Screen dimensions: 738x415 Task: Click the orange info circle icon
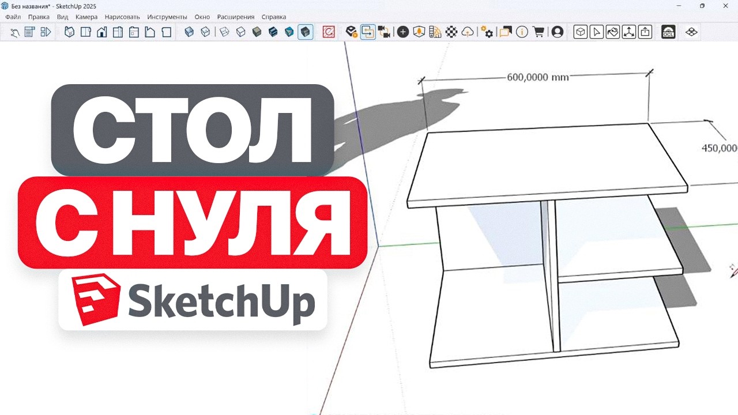pos(522,32)
